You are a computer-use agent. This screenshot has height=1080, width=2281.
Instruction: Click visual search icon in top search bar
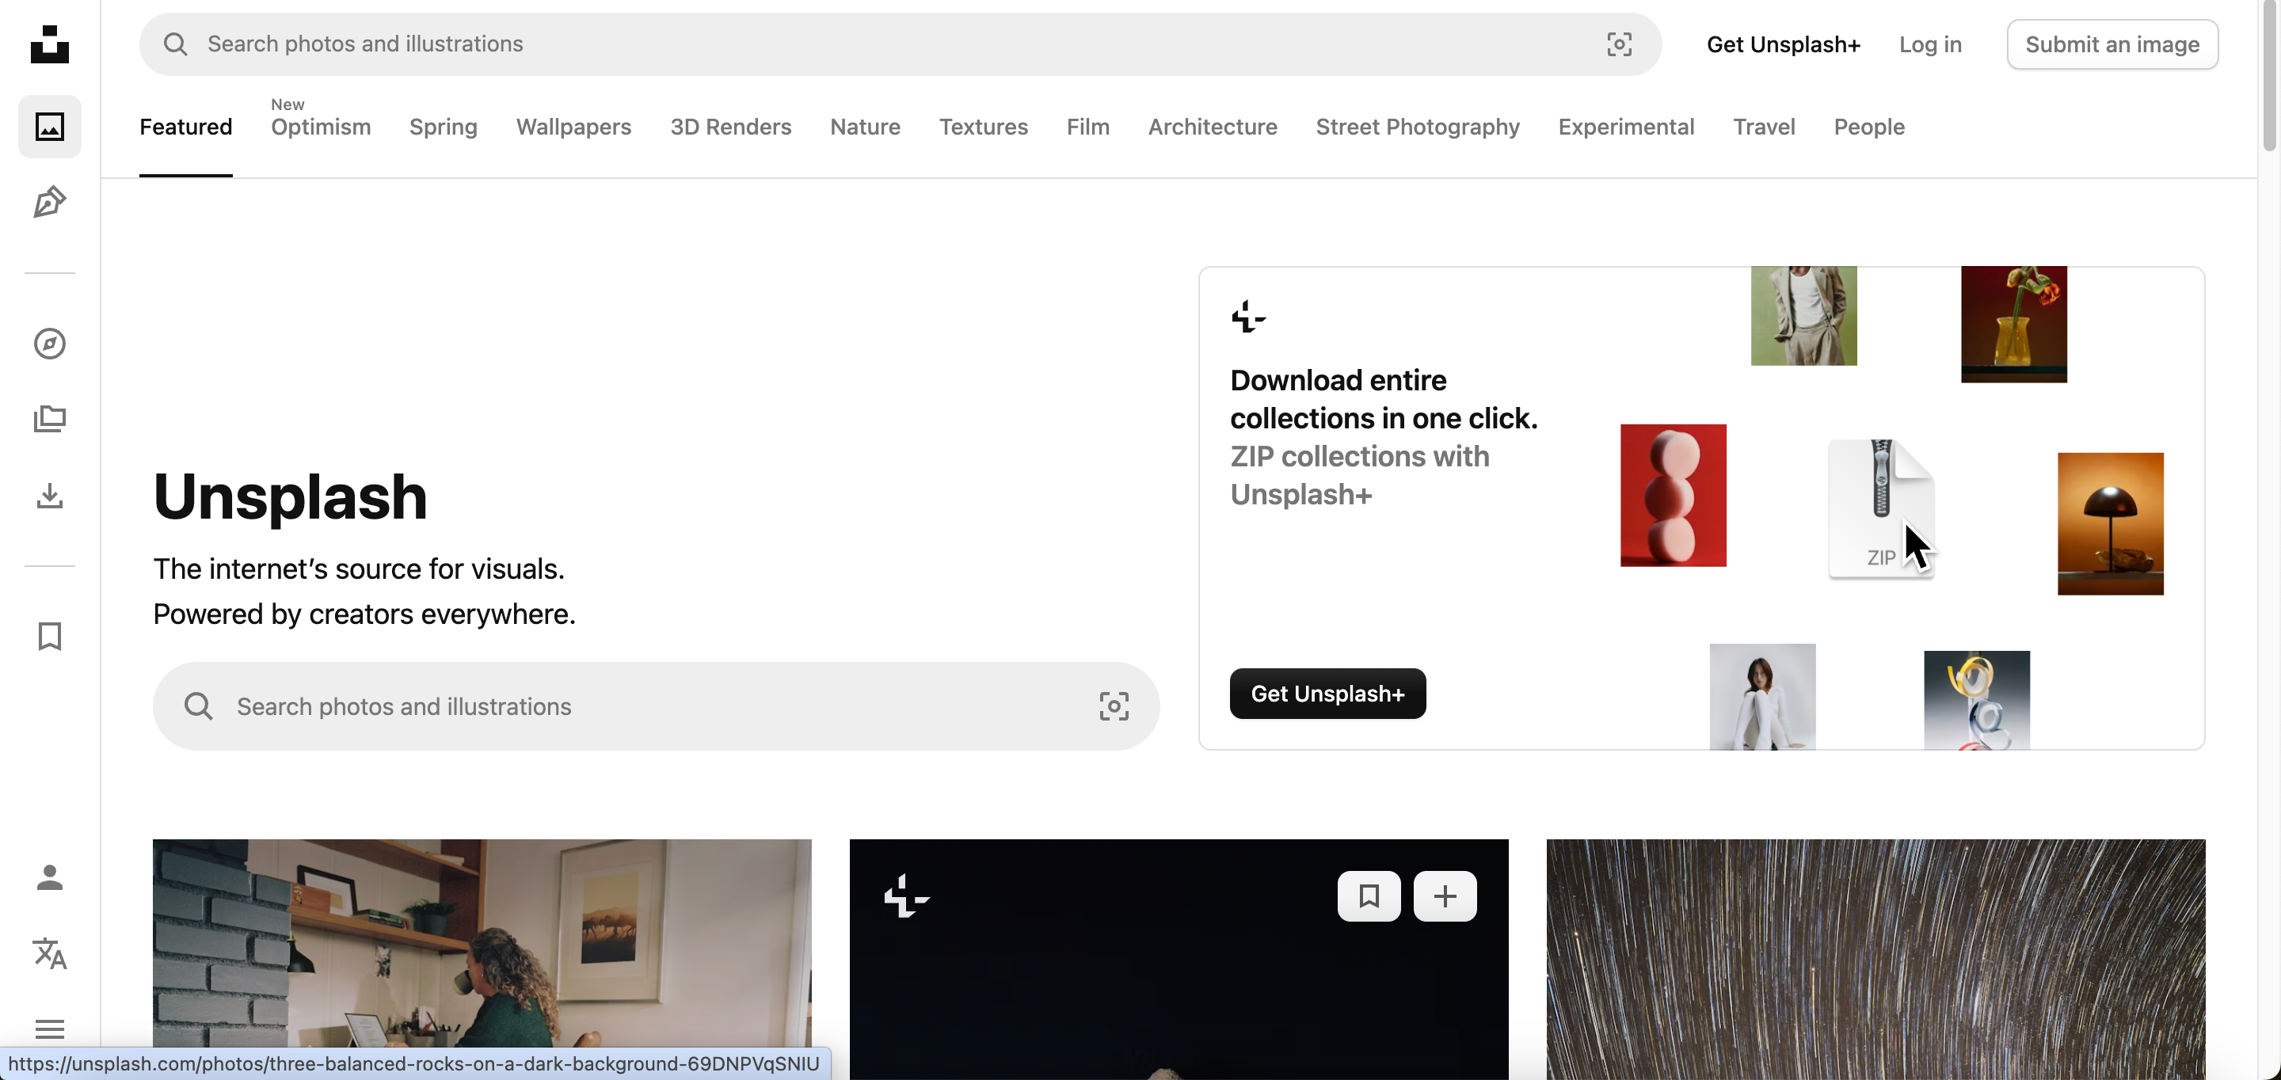pos(1620,44)
